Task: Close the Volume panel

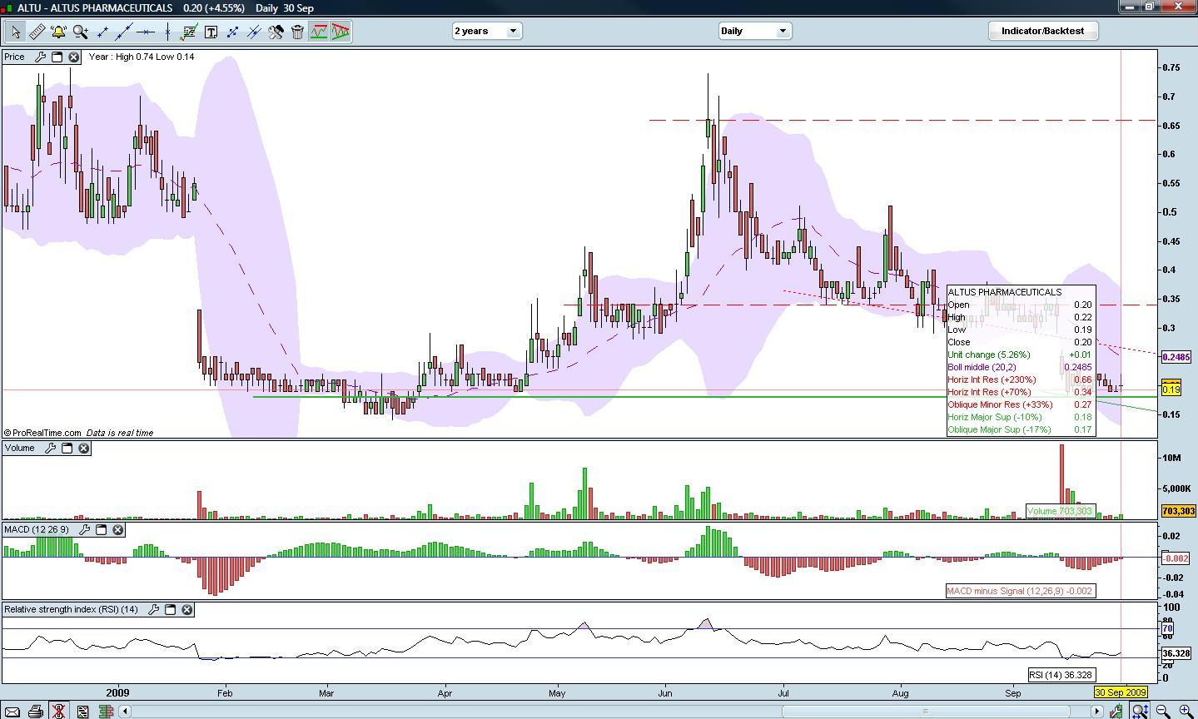Action: pos(83,448)
